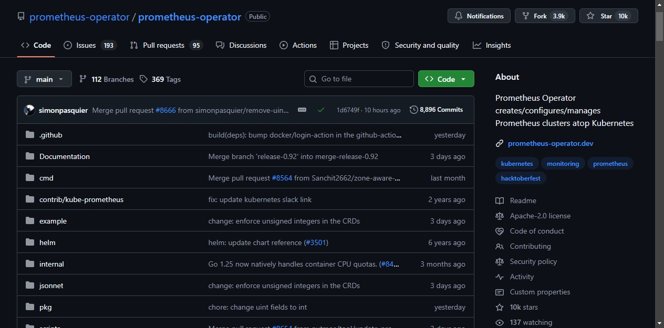Select the prometheus topic tag
This screenshot has width=664, height=328.
point(610,164)
